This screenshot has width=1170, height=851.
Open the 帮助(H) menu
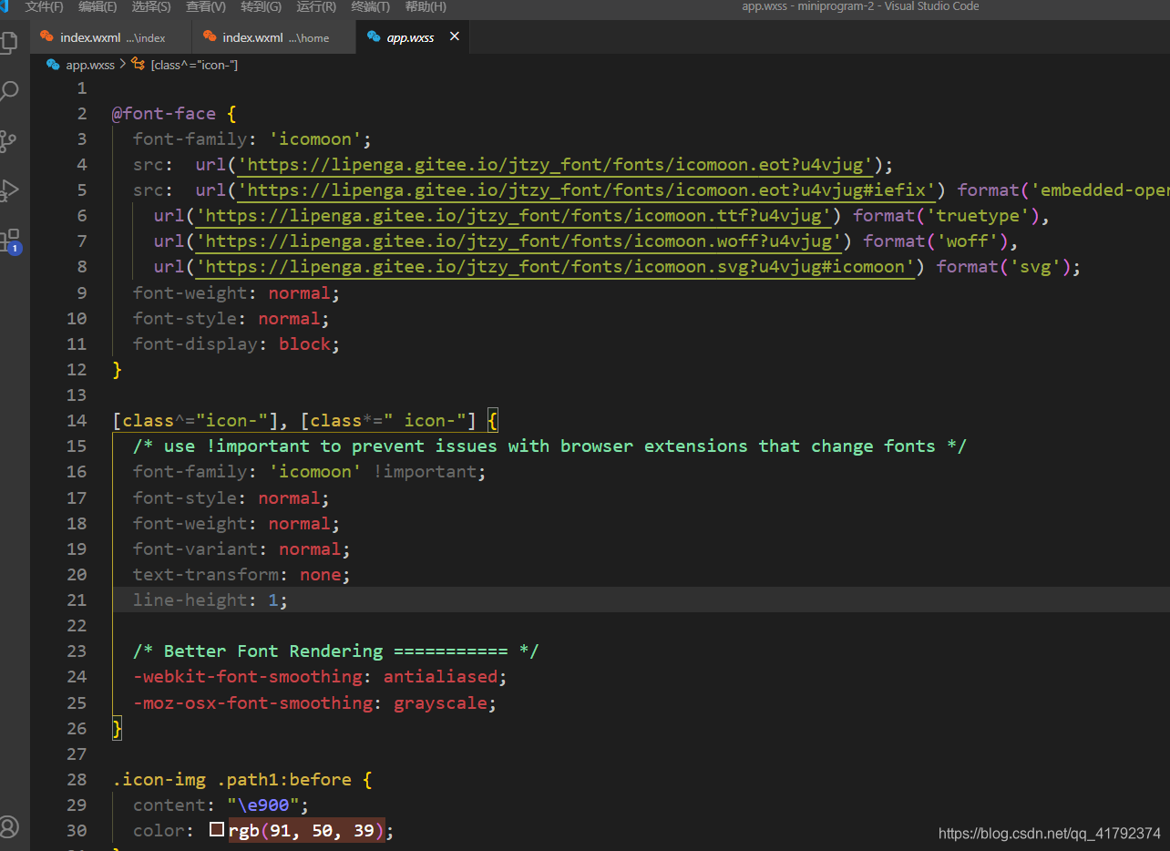(x=426, y=6)
